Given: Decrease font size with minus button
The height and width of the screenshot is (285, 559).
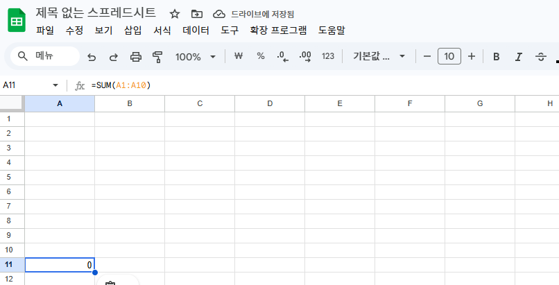Looking at the screenshot, I should pos(427,56).
